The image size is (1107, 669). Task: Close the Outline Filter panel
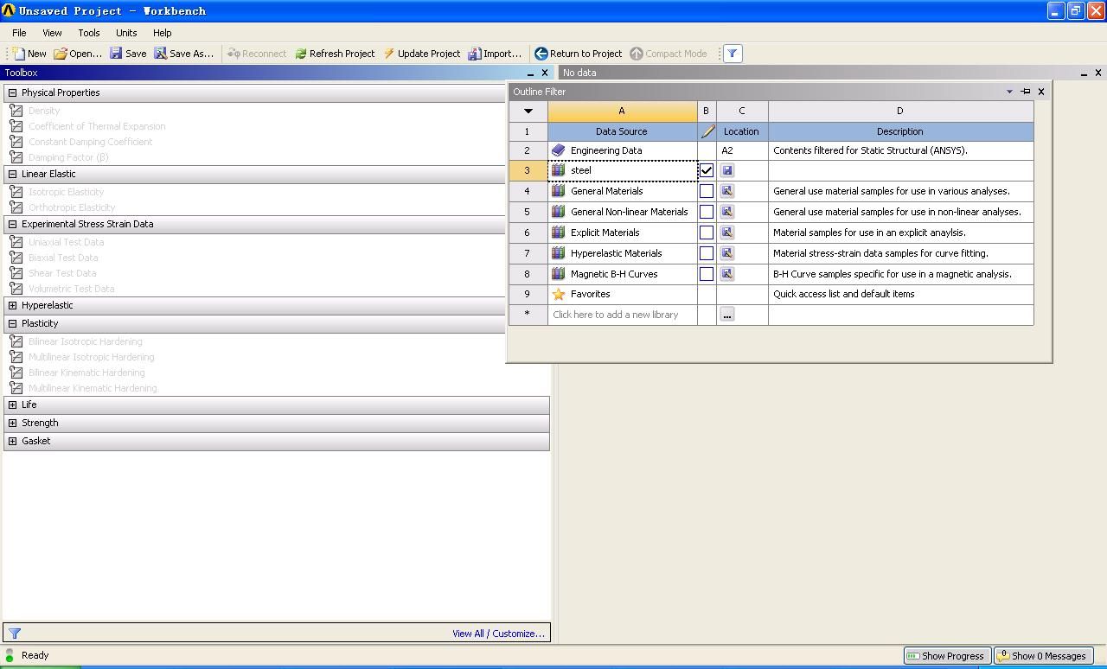coord(1041,91)
